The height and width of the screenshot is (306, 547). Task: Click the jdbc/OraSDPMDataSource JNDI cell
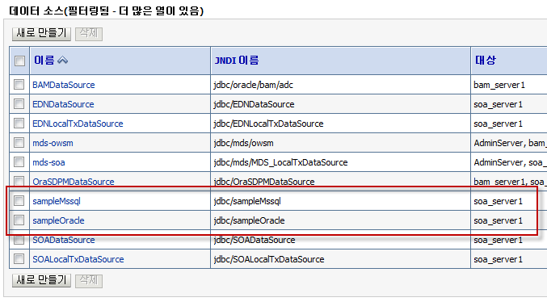tap(340, 182)
